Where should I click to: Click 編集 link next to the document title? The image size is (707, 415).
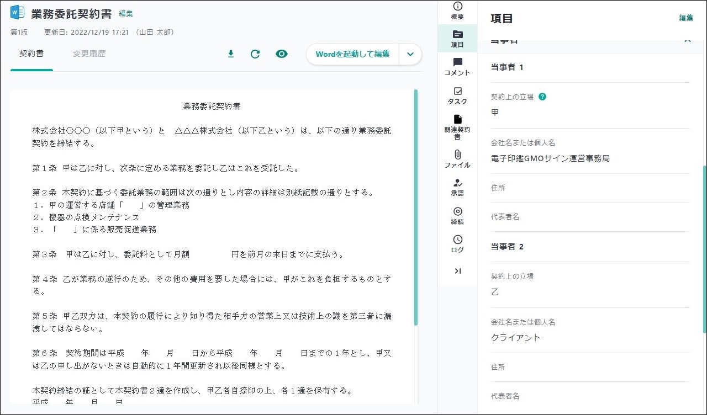pyautogui.click(x=126, y=14)
